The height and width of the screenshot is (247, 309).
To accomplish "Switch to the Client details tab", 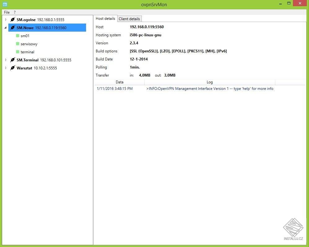I will tap(129, 19).
